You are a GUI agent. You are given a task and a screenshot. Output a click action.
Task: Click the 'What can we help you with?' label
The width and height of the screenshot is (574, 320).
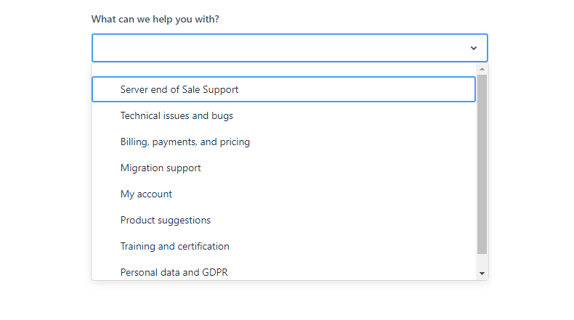(x=155, y=19)
